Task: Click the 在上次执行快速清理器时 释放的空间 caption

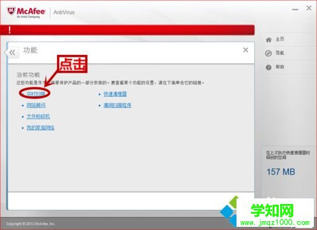Action: [288, 155]
